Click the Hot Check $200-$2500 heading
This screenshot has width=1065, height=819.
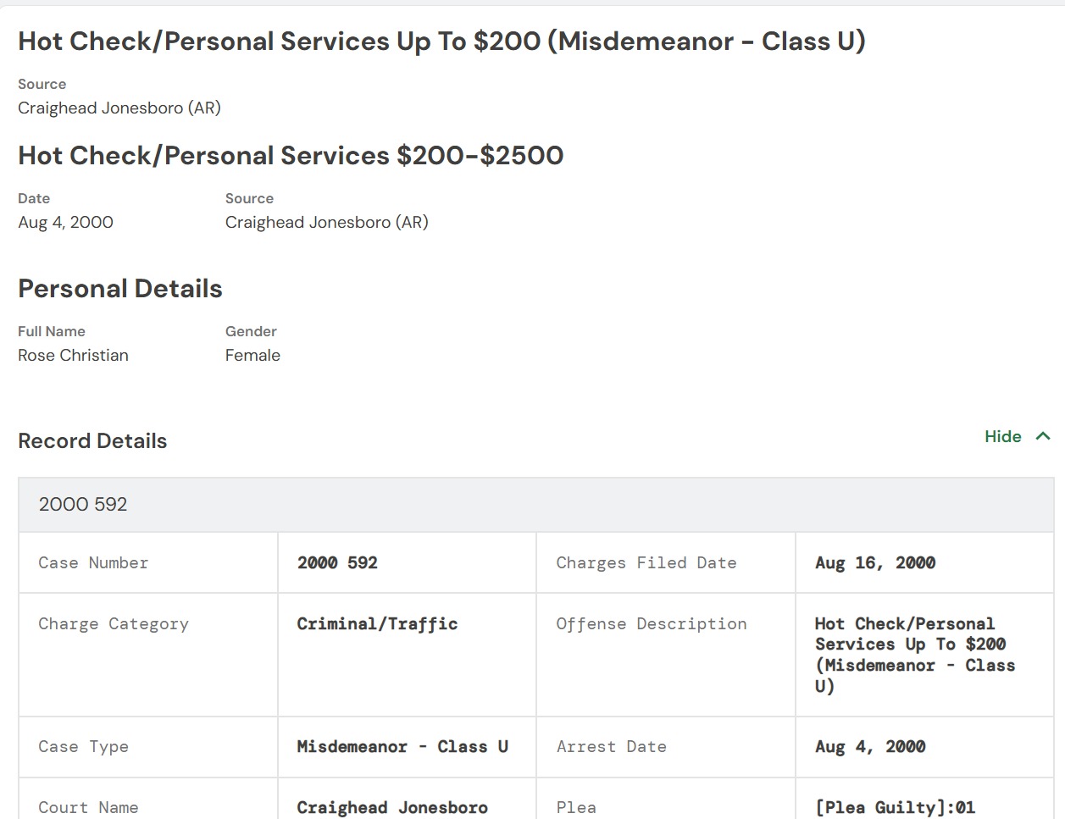click(x=291, y=156)
